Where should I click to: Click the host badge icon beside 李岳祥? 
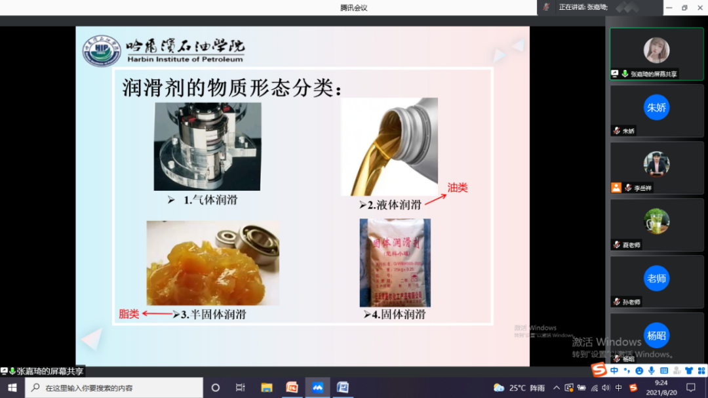click(x=616, y=188)
